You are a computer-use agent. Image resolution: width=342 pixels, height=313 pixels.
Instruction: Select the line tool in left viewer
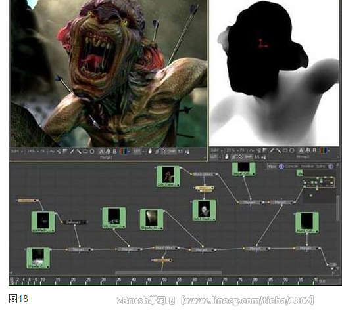(x=72, y=152)
